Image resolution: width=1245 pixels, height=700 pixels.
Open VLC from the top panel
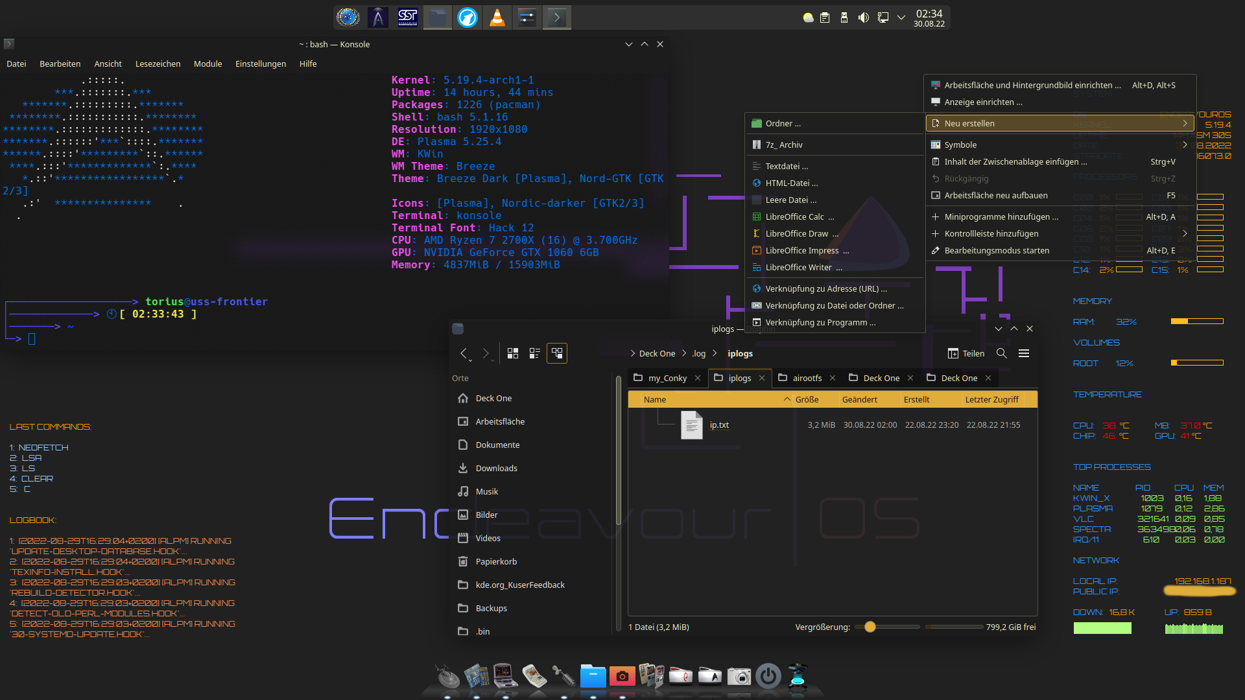pos(497,17)
